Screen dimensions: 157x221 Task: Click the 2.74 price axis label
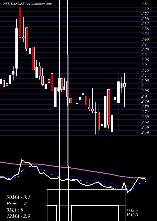click(x=145, y=112)
